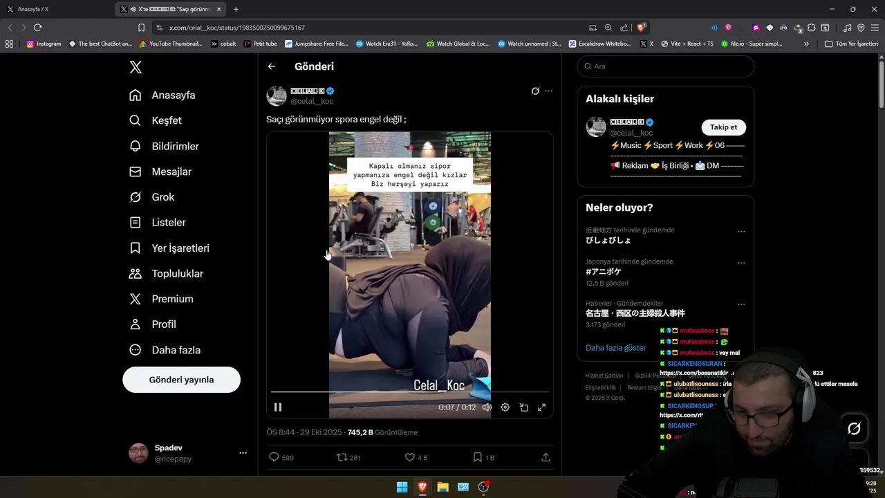The height and width of the screenshot is (498, 885).
Task: Open File Explorer from the taskbar
Action: click(x=442, y=487)
